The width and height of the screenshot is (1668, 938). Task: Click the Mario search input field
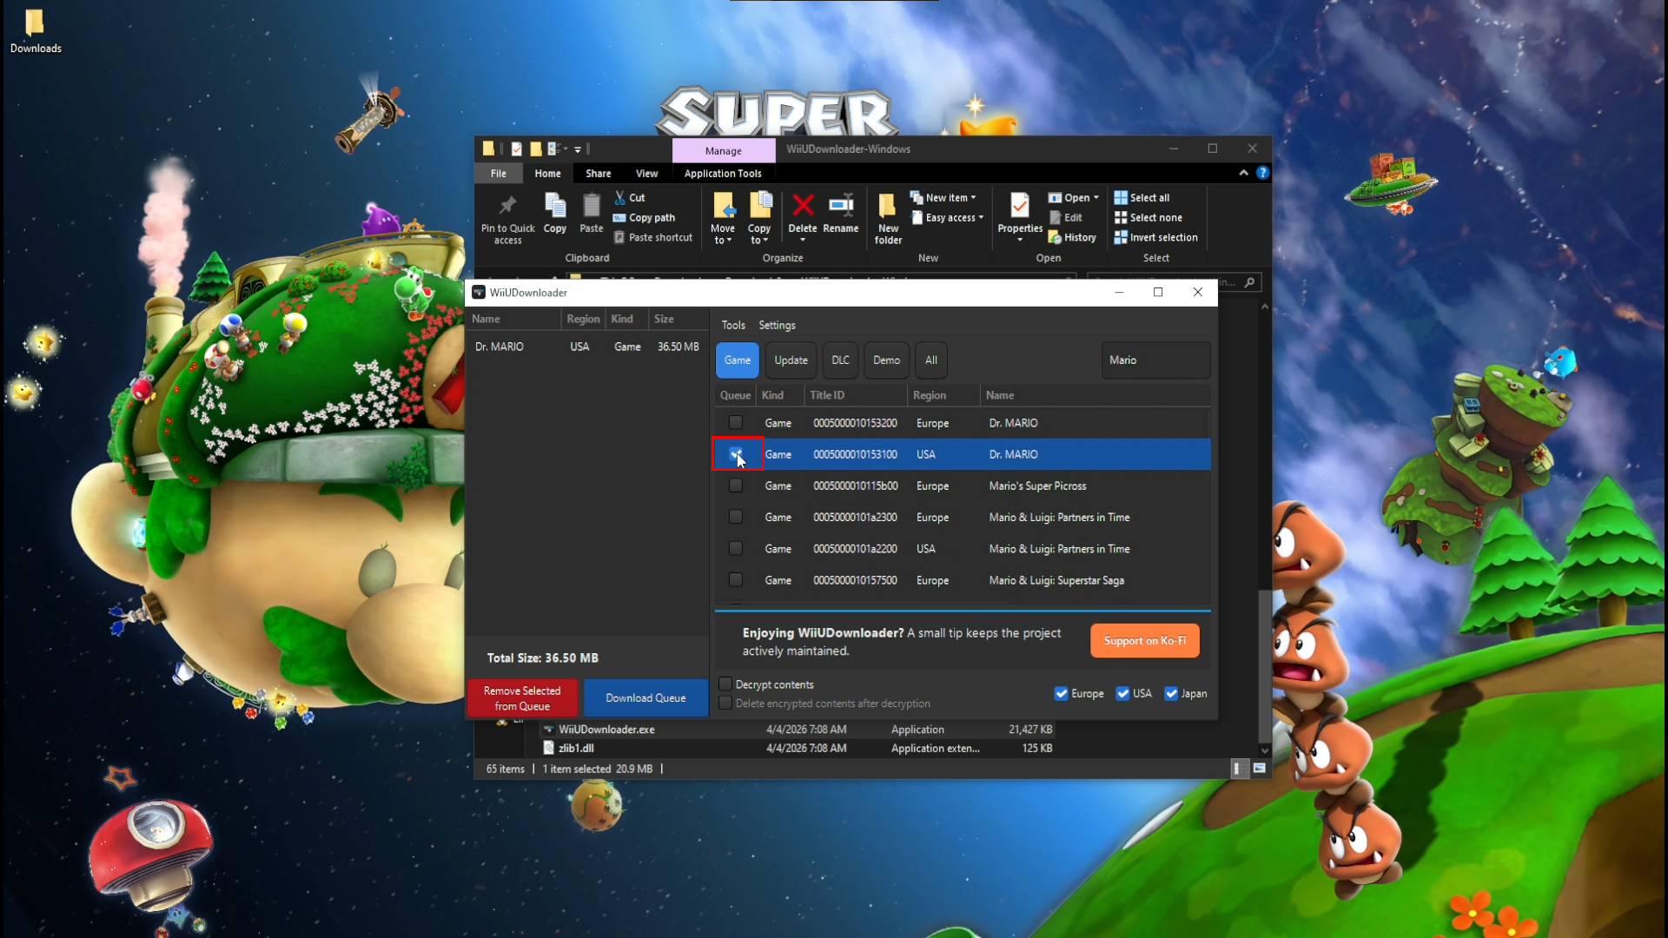tap(1155, 360)
